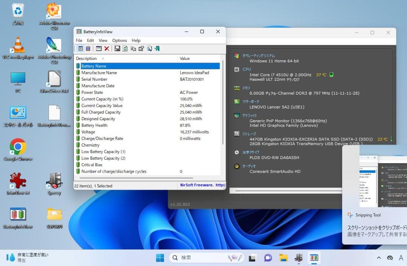
Task: Click the Refresh toolbar icon
Action: (125, 49)
